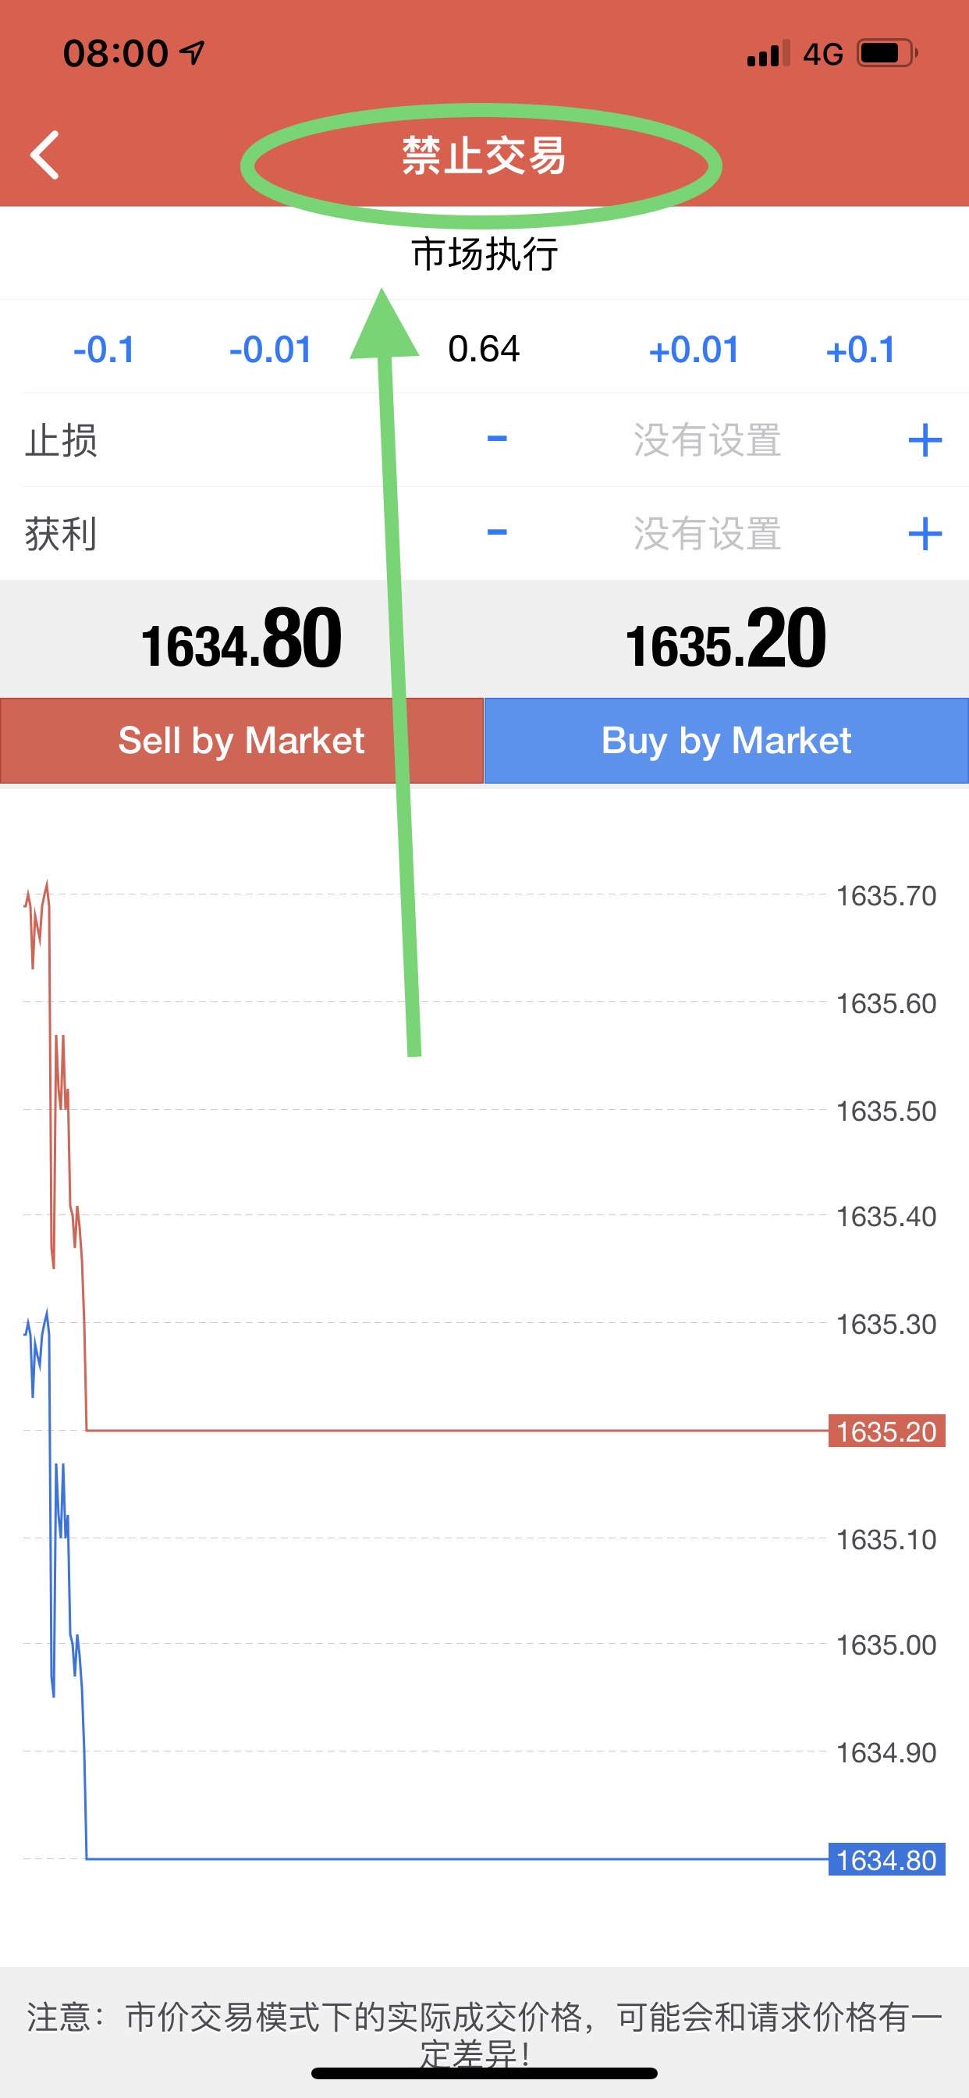
Task: Tap the stop loss plus icon
Action: 925,441
